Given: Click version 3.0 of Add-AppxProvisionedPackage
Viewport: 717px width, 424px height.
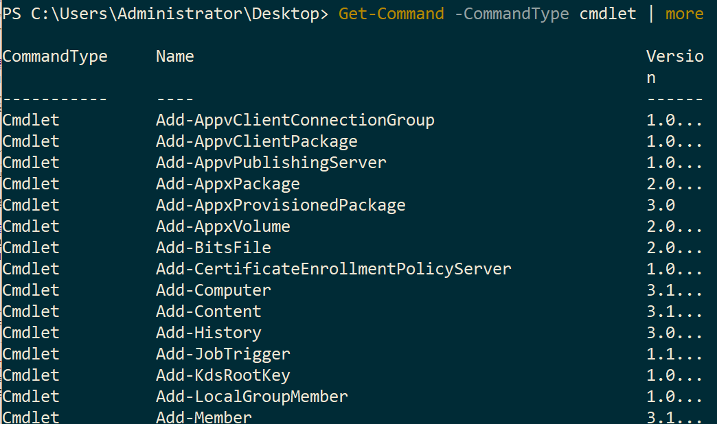Looking at the screenshot, I should (x=661, y=205).
